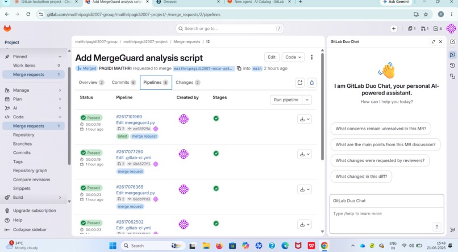Expand the Manage sidebar section
458x252 pixels.
(34, 90)
